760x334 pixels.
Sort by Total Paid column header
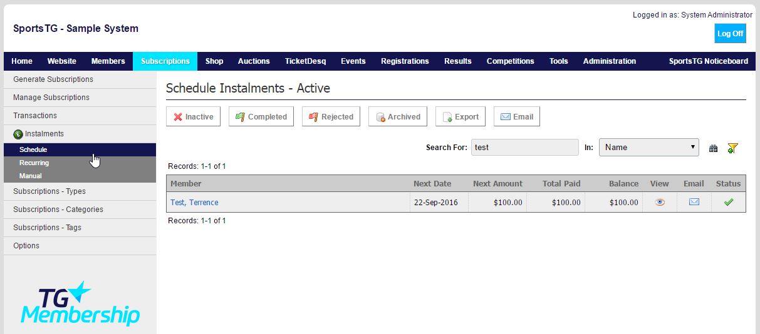[x=561, y=184]
